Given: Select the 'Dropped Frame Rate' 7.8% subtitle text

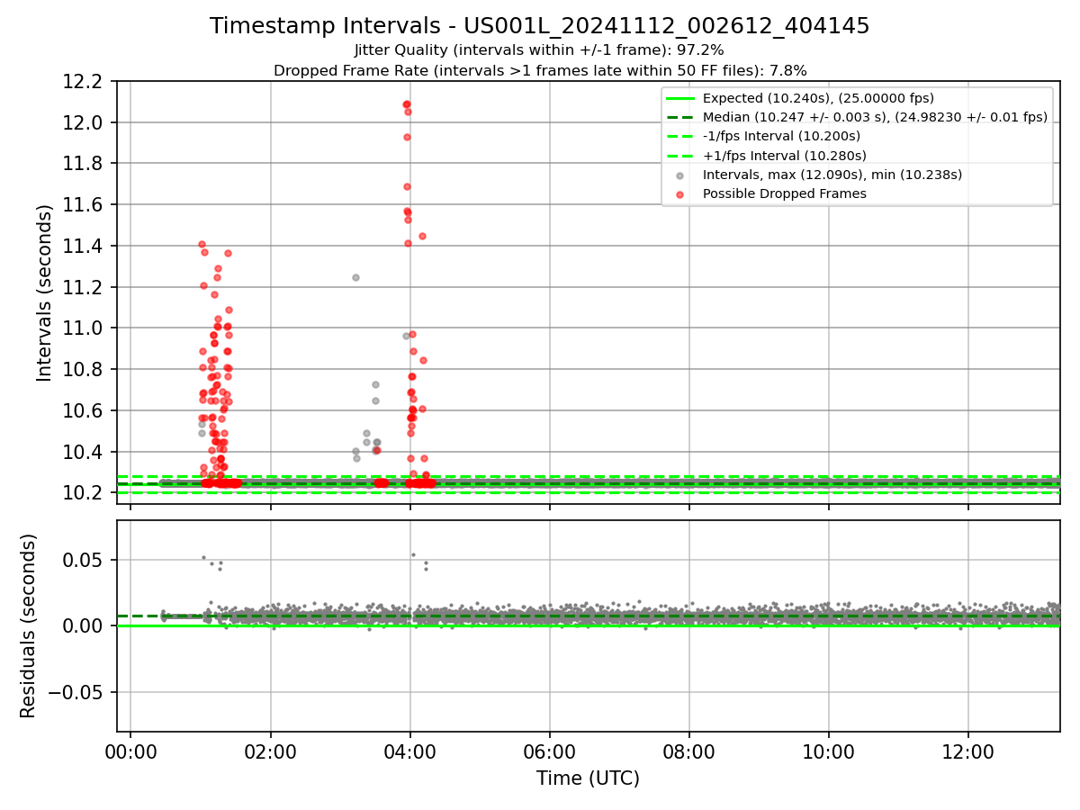Looking at the screenshot, I should [x=540, y=70].
